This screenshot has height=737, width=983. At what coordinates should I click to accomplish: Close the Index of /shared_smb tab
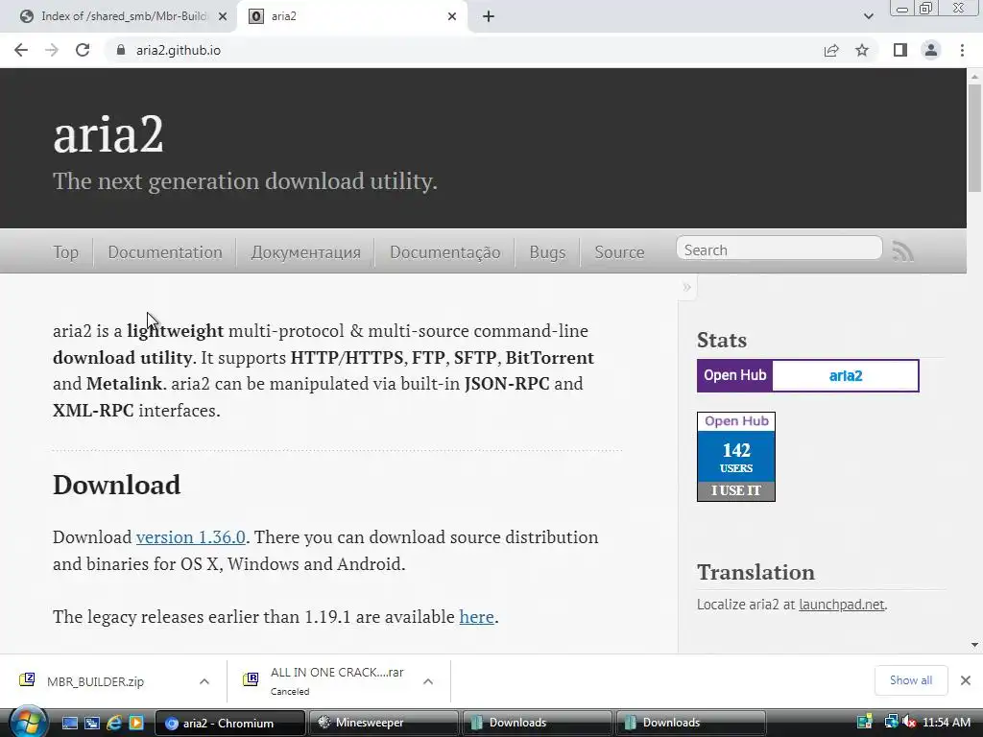pyautogui.click(x=223, y=16)
